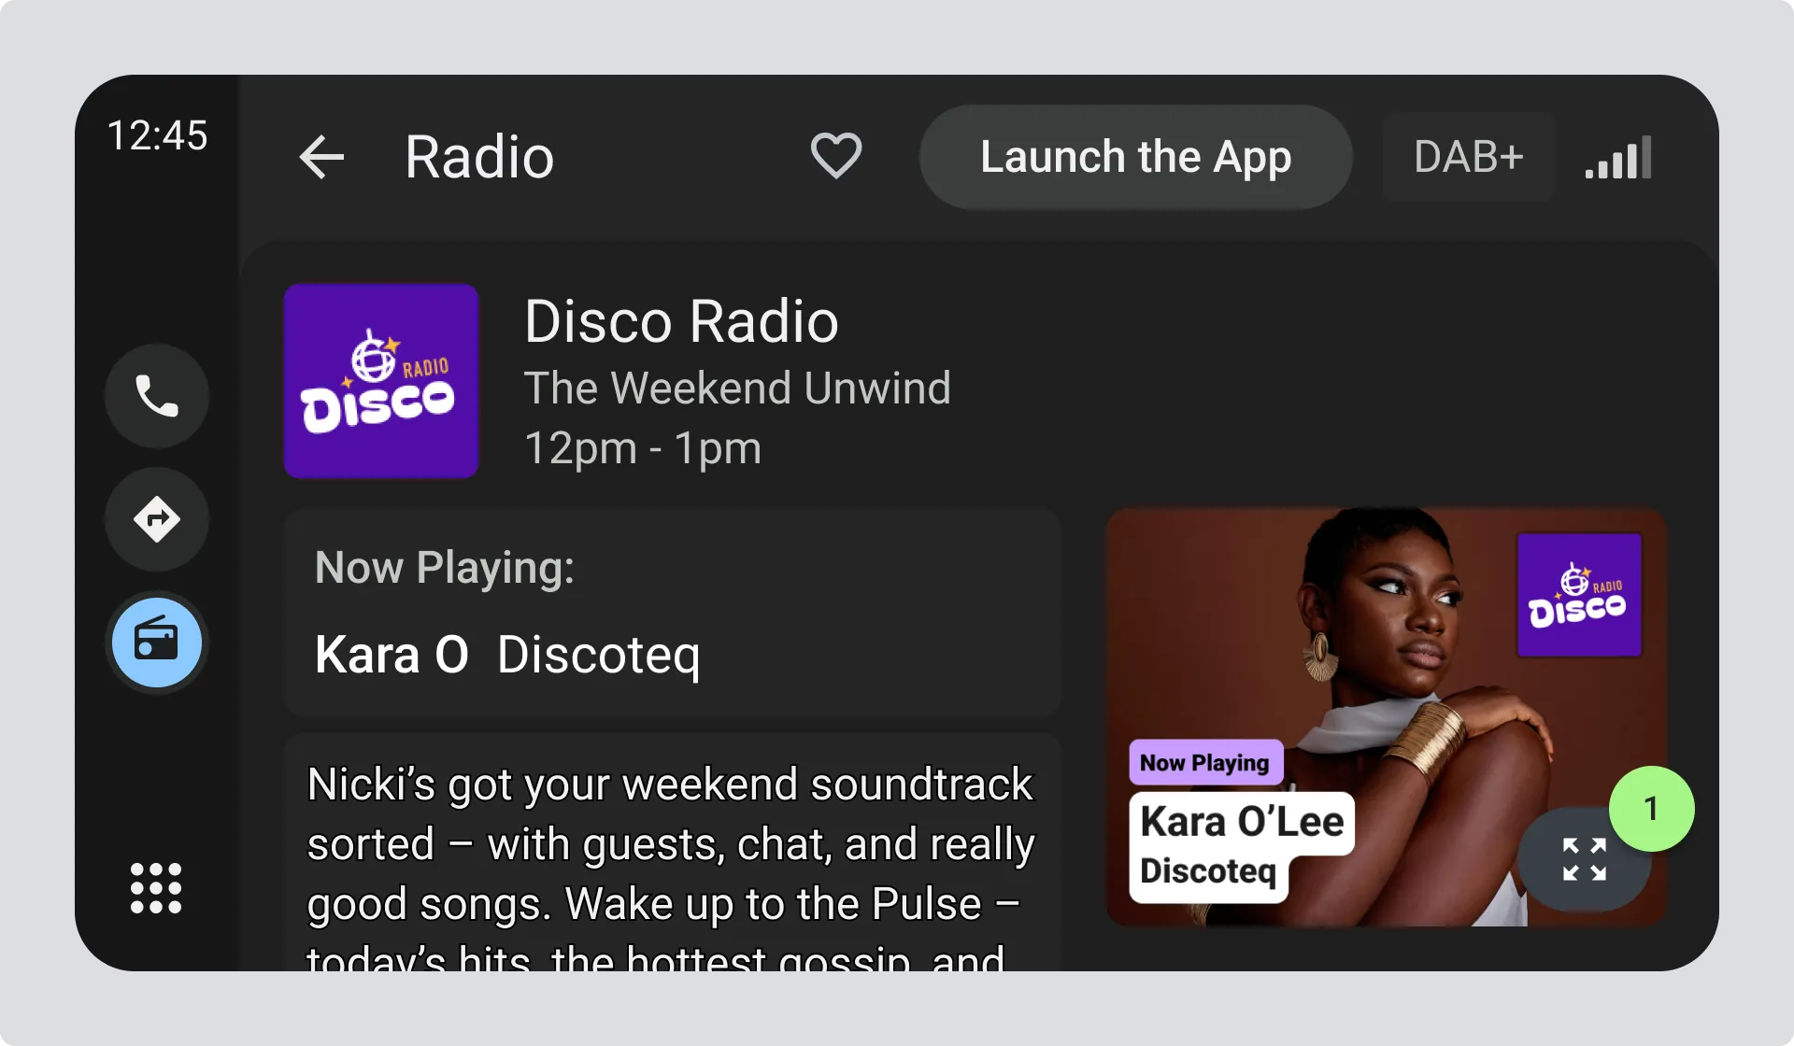
Task: Go back with the arrow icon
Action: pos(322,157)
